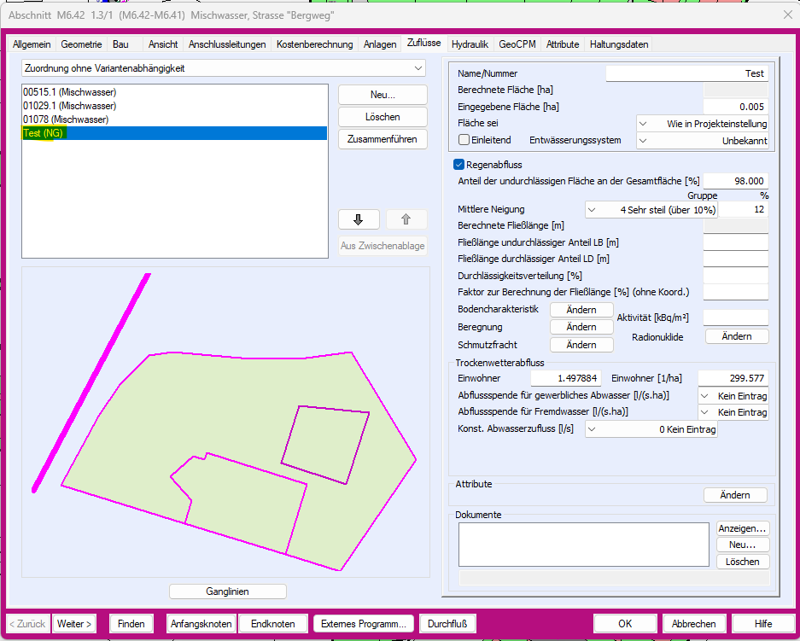Click the Name/Nummer input field
Image resolution: width=800 pixels, height=641 pixels.
tap(686, 73)
